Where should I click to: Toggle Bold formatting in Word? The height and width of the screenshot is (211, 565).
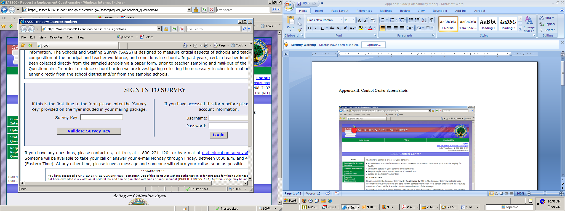pos(309,28)
